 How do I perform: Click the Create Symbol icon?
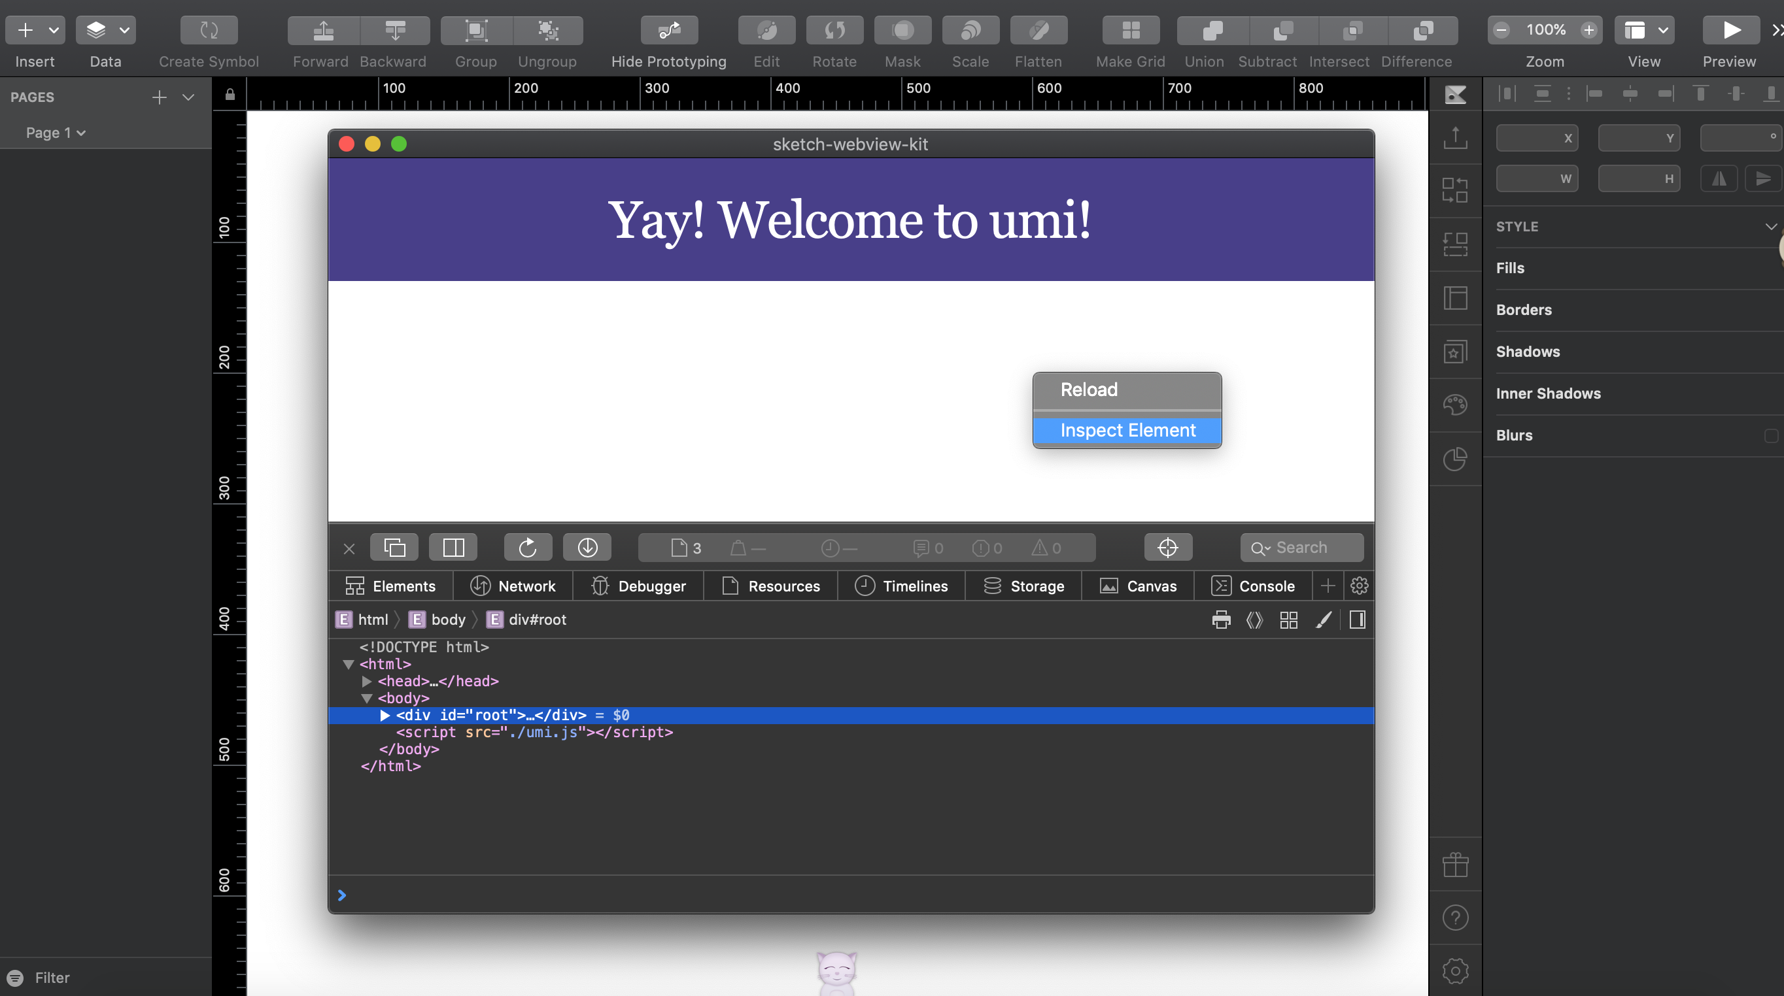coord(209,30)
